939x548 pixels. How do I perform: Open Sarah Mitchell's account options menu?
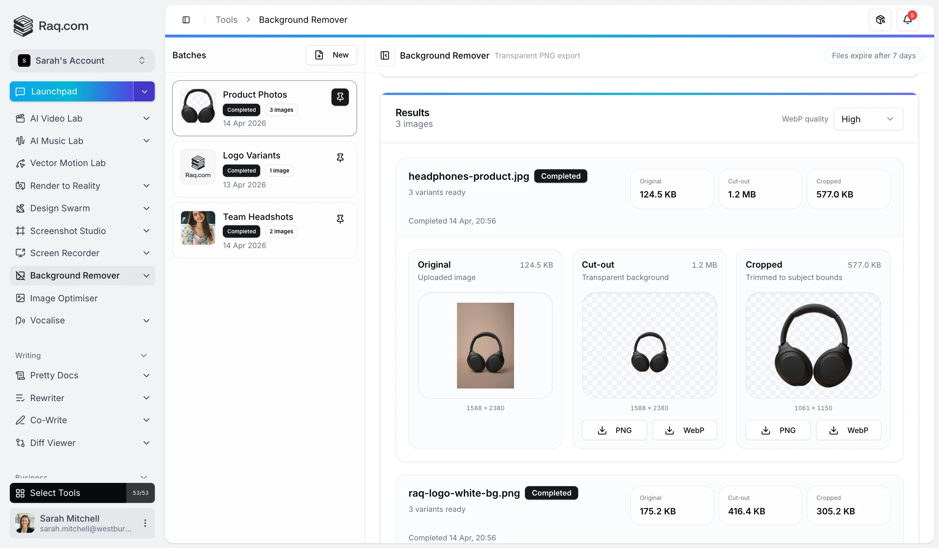pos(145,523)
